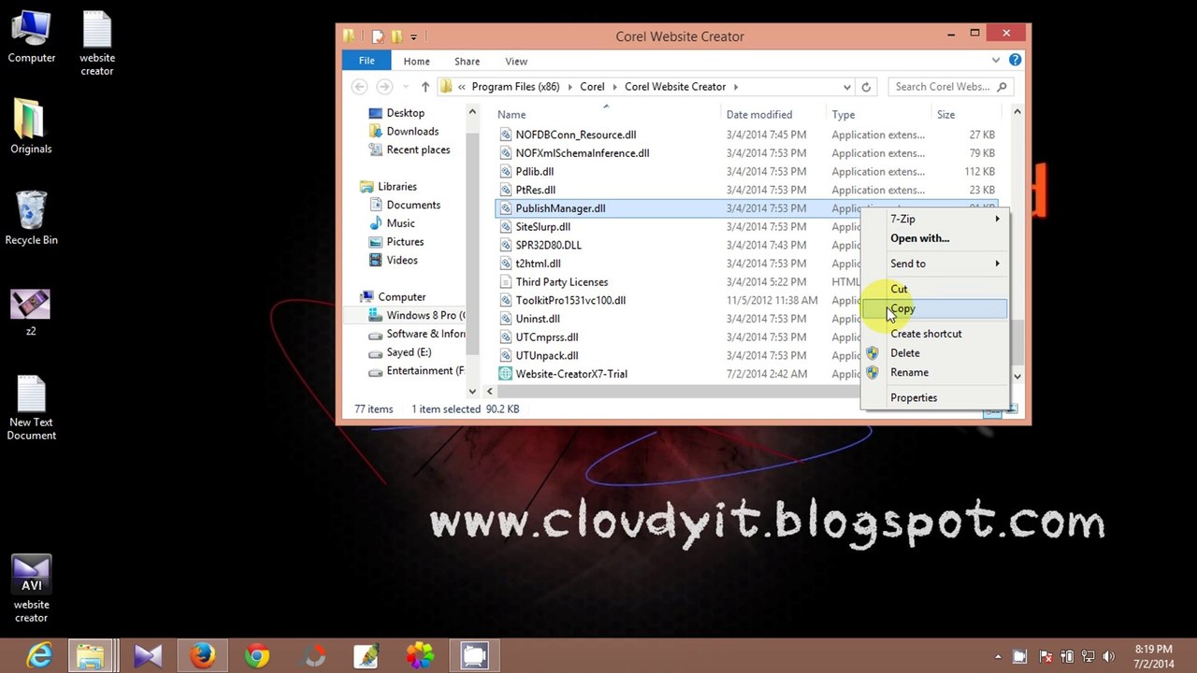
Task: Open the Send to submenu
Action: click(935, 264)
